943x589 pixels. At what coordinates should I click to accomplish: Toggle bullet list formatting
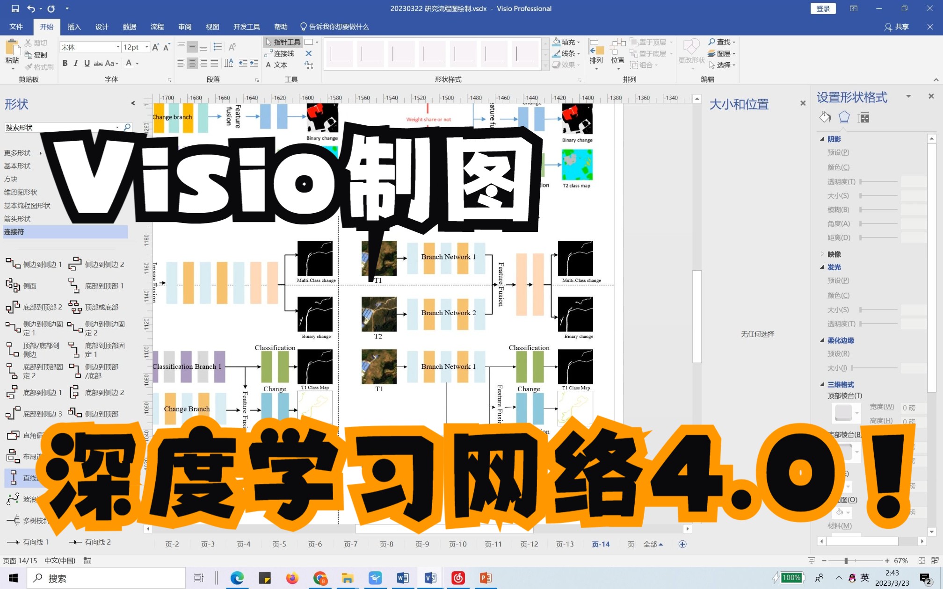[x=218, y=47]
